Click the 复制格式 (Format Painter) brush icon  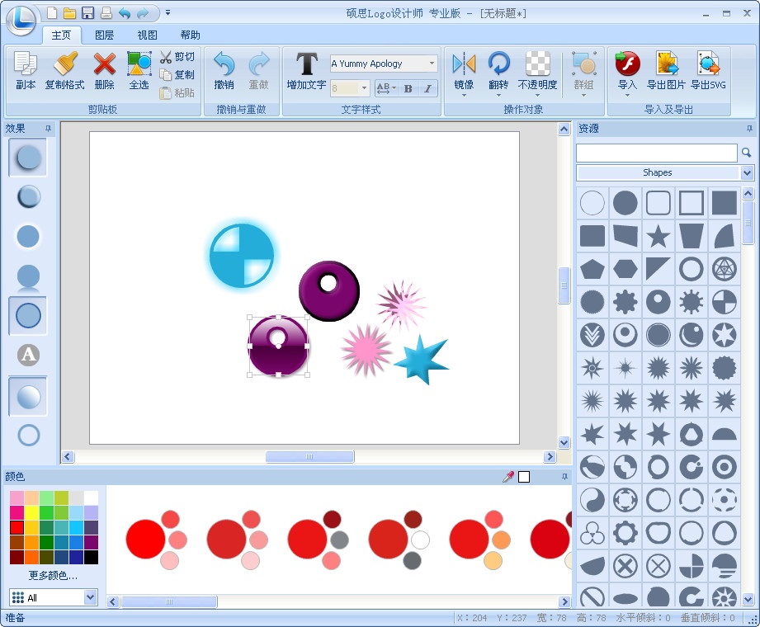point(64,64)
